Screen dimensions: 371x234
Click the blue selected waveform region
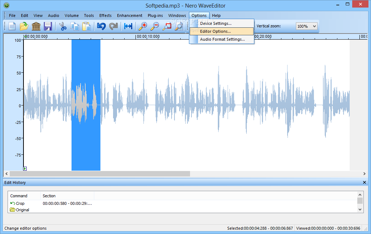[86, 105]
